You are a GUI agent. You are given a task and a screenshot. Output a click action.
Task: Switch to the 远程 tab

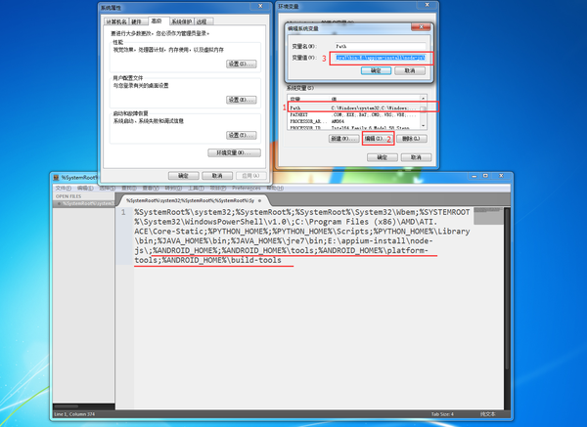click(x=203, y=21)
